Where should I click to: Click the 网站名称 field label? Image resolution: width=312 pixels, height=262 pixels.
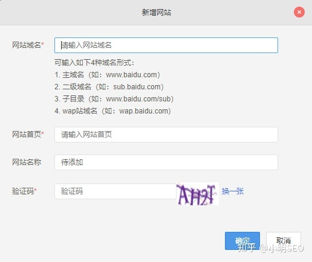pyautogui.click(x=27, y=162)
